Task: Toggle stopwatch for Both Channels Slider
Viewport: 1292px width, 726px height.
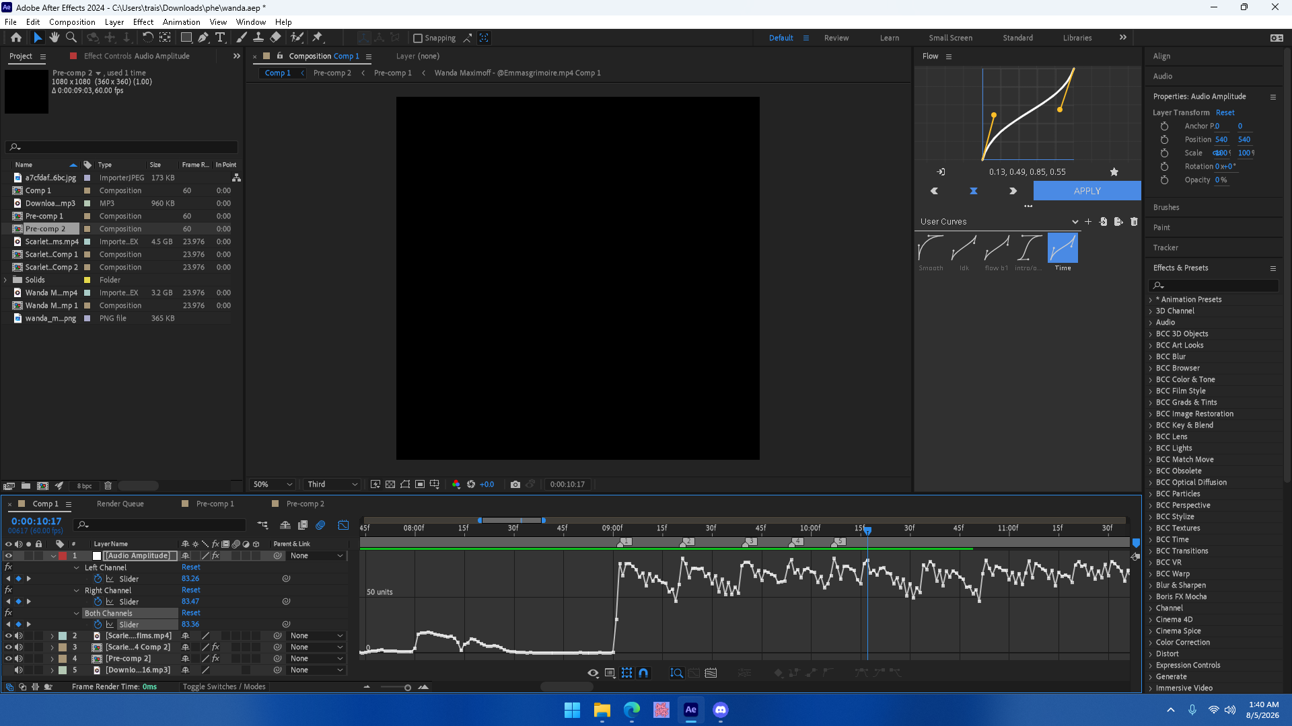Action: [98, 624]
